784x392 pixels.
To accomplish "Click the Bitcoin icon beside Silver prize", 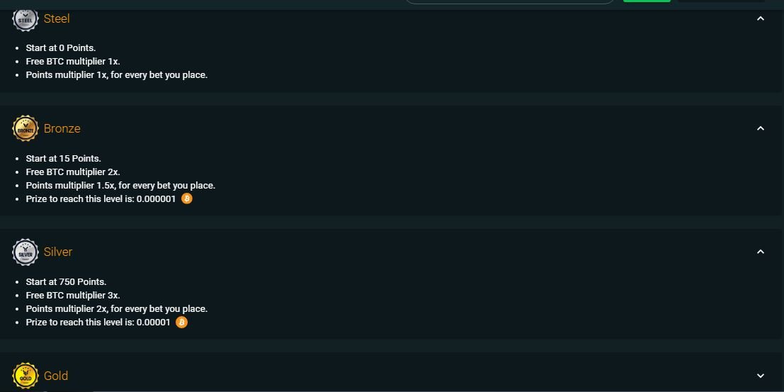I will 182,323.
